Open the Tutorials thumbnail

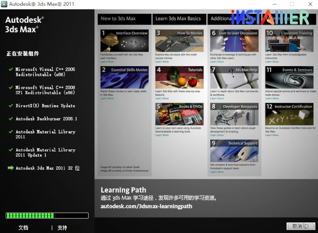(179, 77)
